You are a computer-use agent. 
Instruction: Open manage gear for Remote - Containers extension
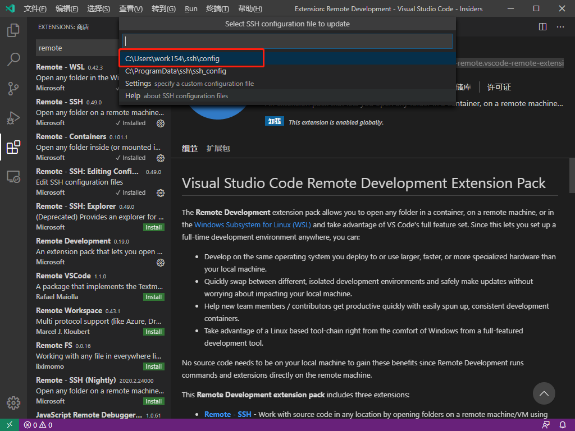pyautogui.click(x=161, y=158)
